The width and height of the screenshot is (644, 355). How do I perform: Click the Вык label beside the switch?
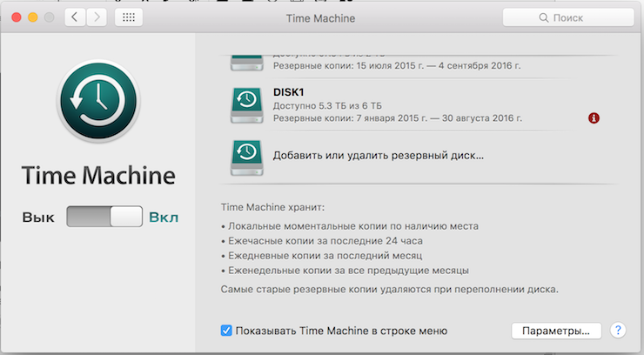coord(38,218)
